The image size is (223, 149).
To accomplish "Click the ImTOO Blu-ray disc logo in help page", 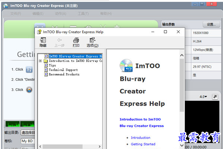I will coord(126,66).
